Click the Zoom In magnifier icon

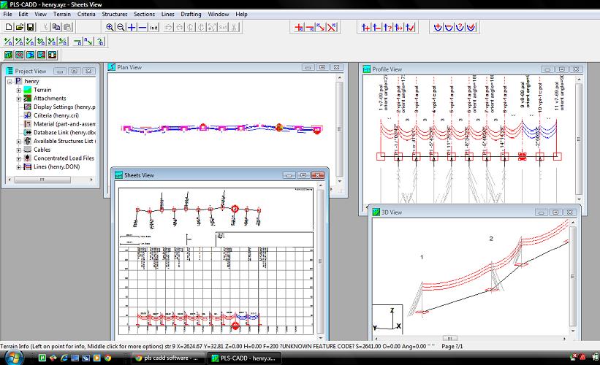pyautogui.click(x=110, y=27)
